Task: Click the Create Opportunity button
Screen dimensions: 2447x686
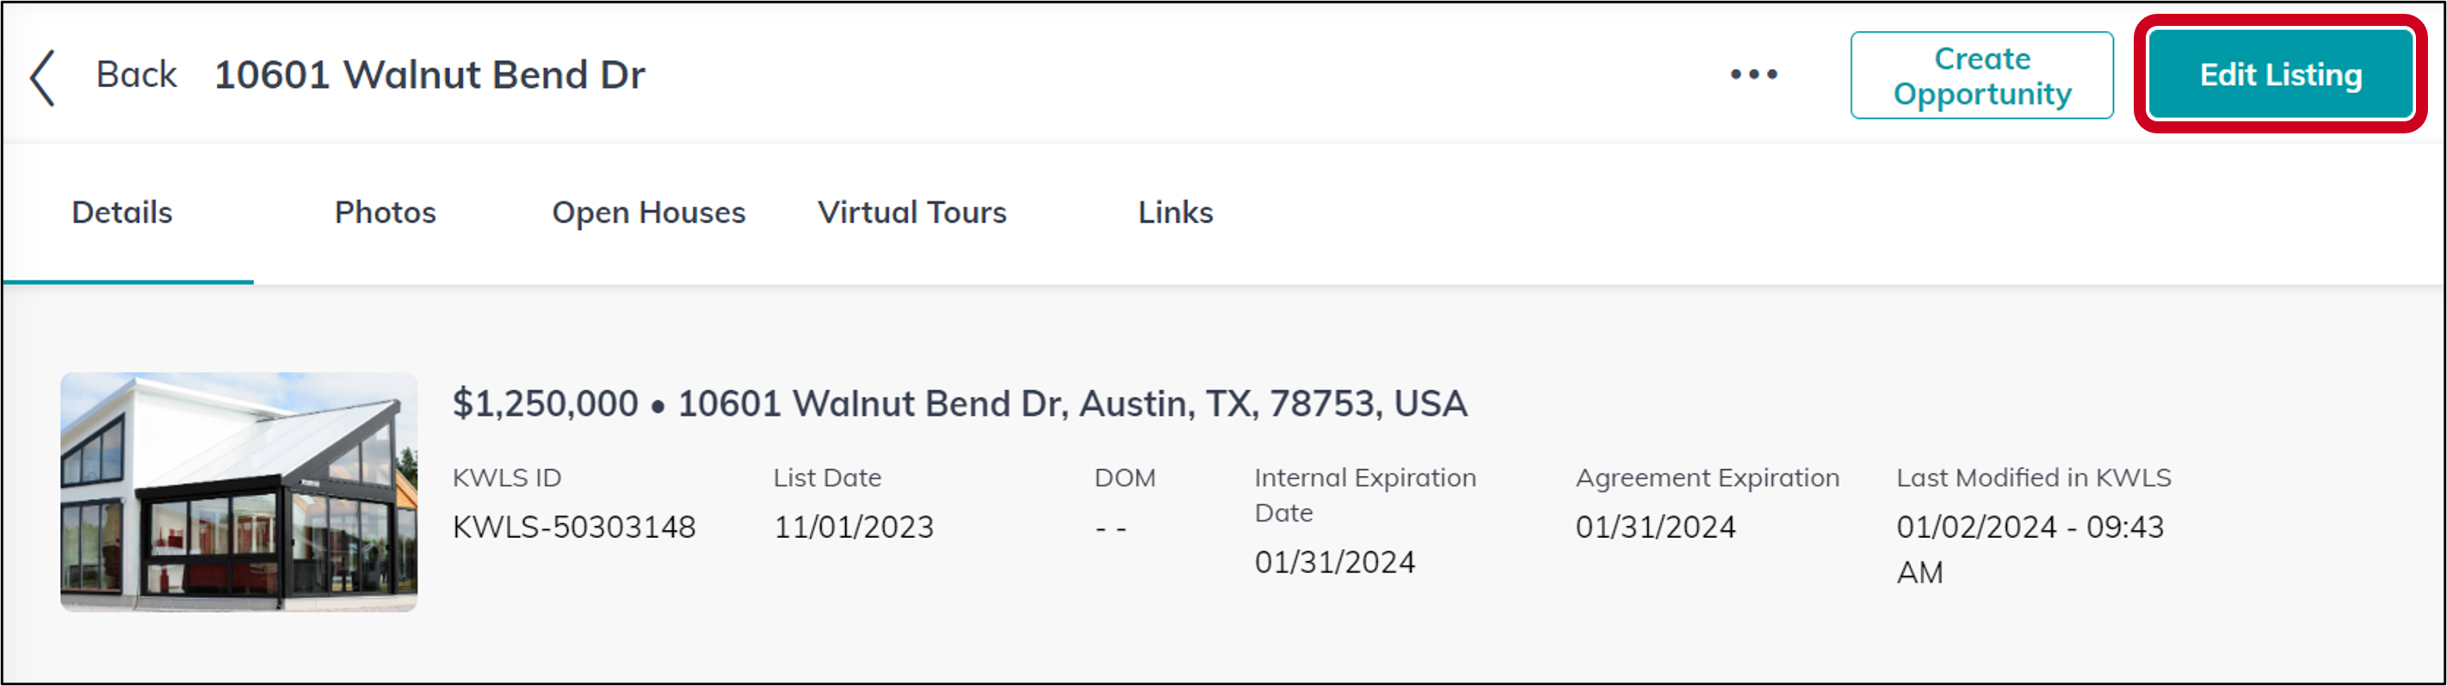Action: (1981, 75)
